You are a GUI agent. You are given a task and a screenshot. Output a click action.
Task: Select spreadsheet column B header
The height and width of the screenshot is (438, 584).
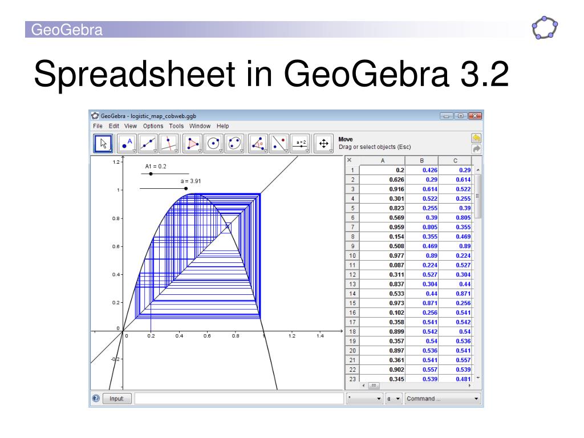click(421, 160)
